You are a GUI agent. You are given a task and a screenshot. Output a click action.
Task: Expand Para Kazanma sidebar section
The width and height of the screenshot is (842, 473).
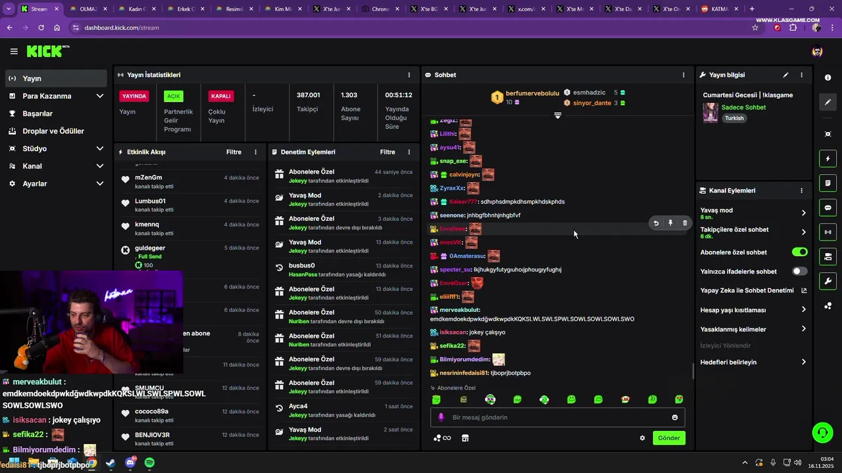point(100,96)
